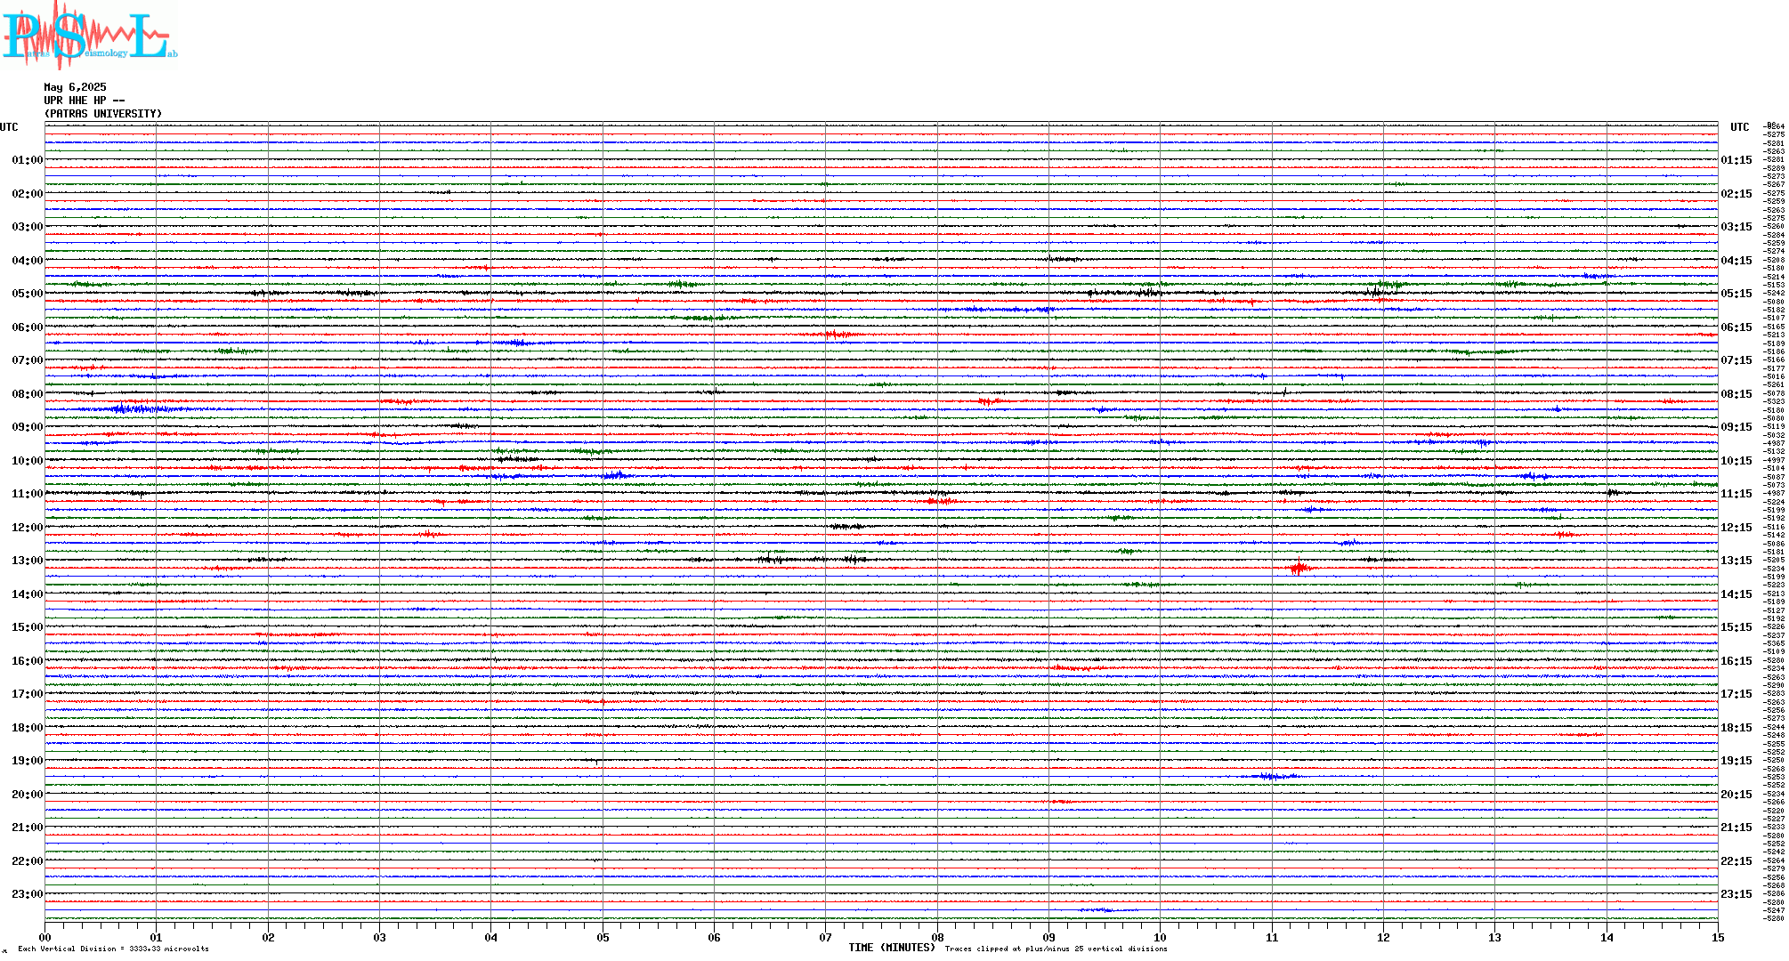Click the 03:15 label on right side
This screenshot has width=1789, height=961.
point(1736,227)
